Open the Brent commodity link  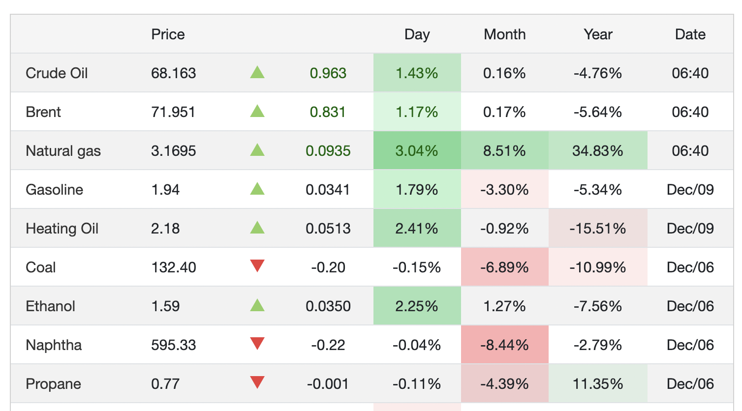tap(43, 112)
